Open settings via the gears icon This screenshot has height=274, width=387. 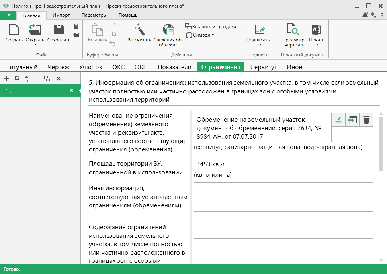(373, 15)
